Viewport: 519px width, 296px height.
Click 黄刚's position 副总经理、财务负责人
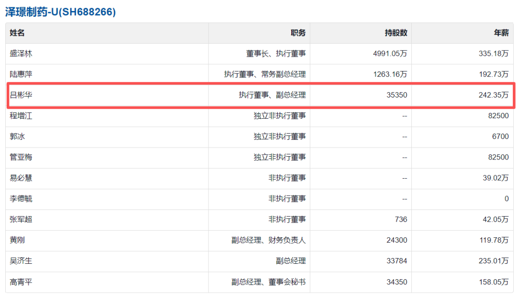click(268, 240)
